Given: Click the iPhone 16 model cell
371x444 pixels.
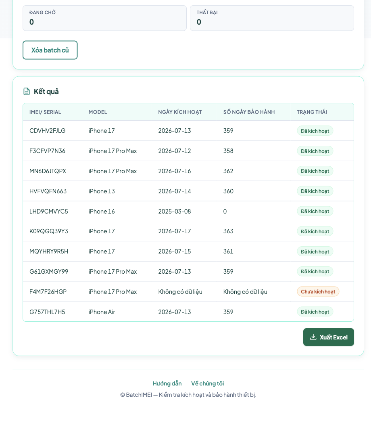Looking at the screenshot, I should coord(102,211).
